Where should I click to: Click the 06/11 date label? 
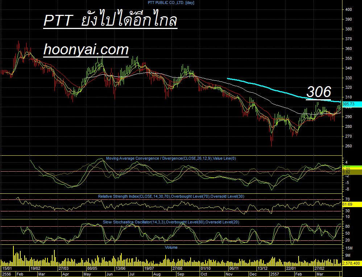(x=234, y=268)
